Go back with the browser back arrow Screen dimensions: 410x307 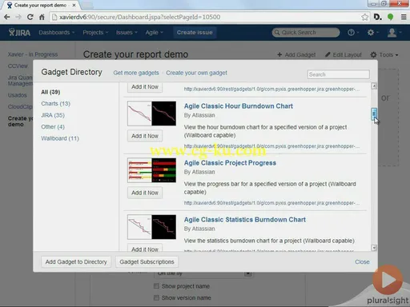(x=7, y=17)
